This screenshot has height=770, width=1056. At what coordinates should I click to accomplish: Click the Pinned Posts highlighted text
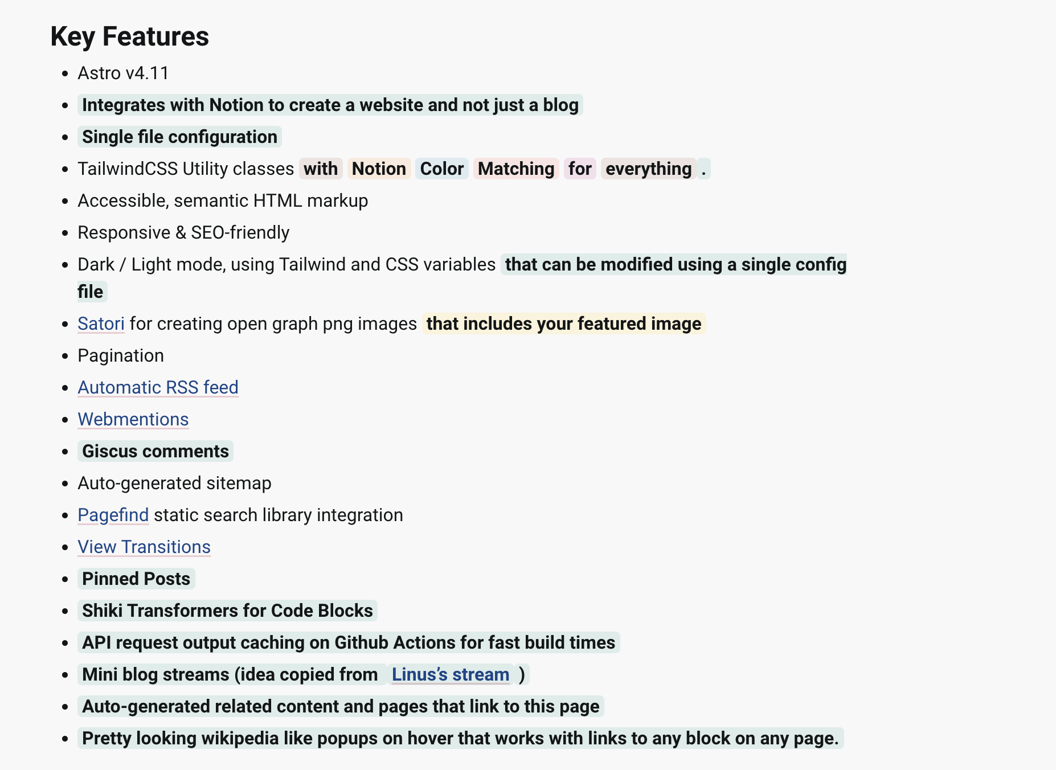pos(136,579)
